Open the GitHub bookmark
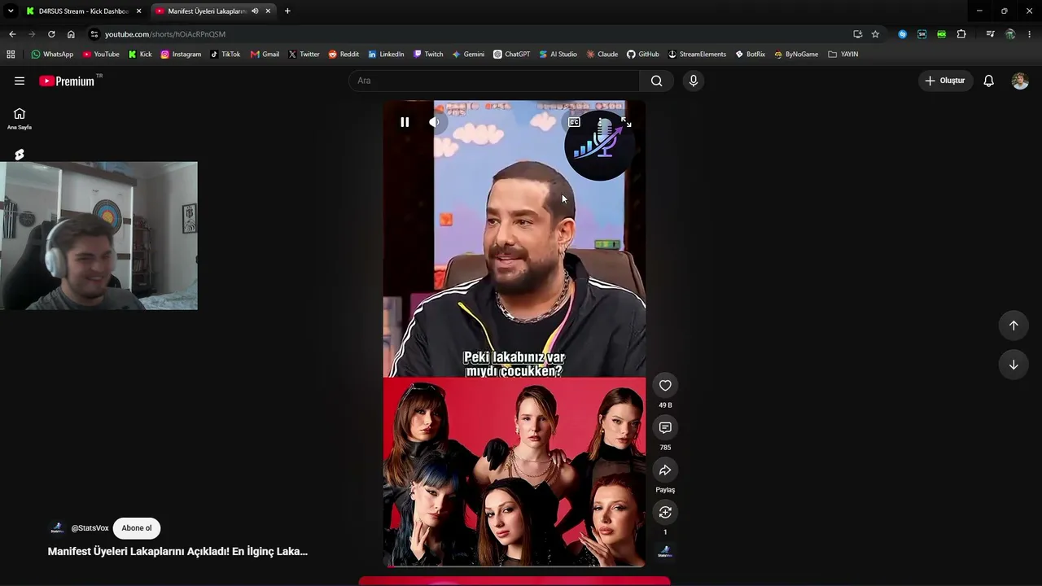The image size is (1042, 586). pyautogui.click(x=642, y=55)
